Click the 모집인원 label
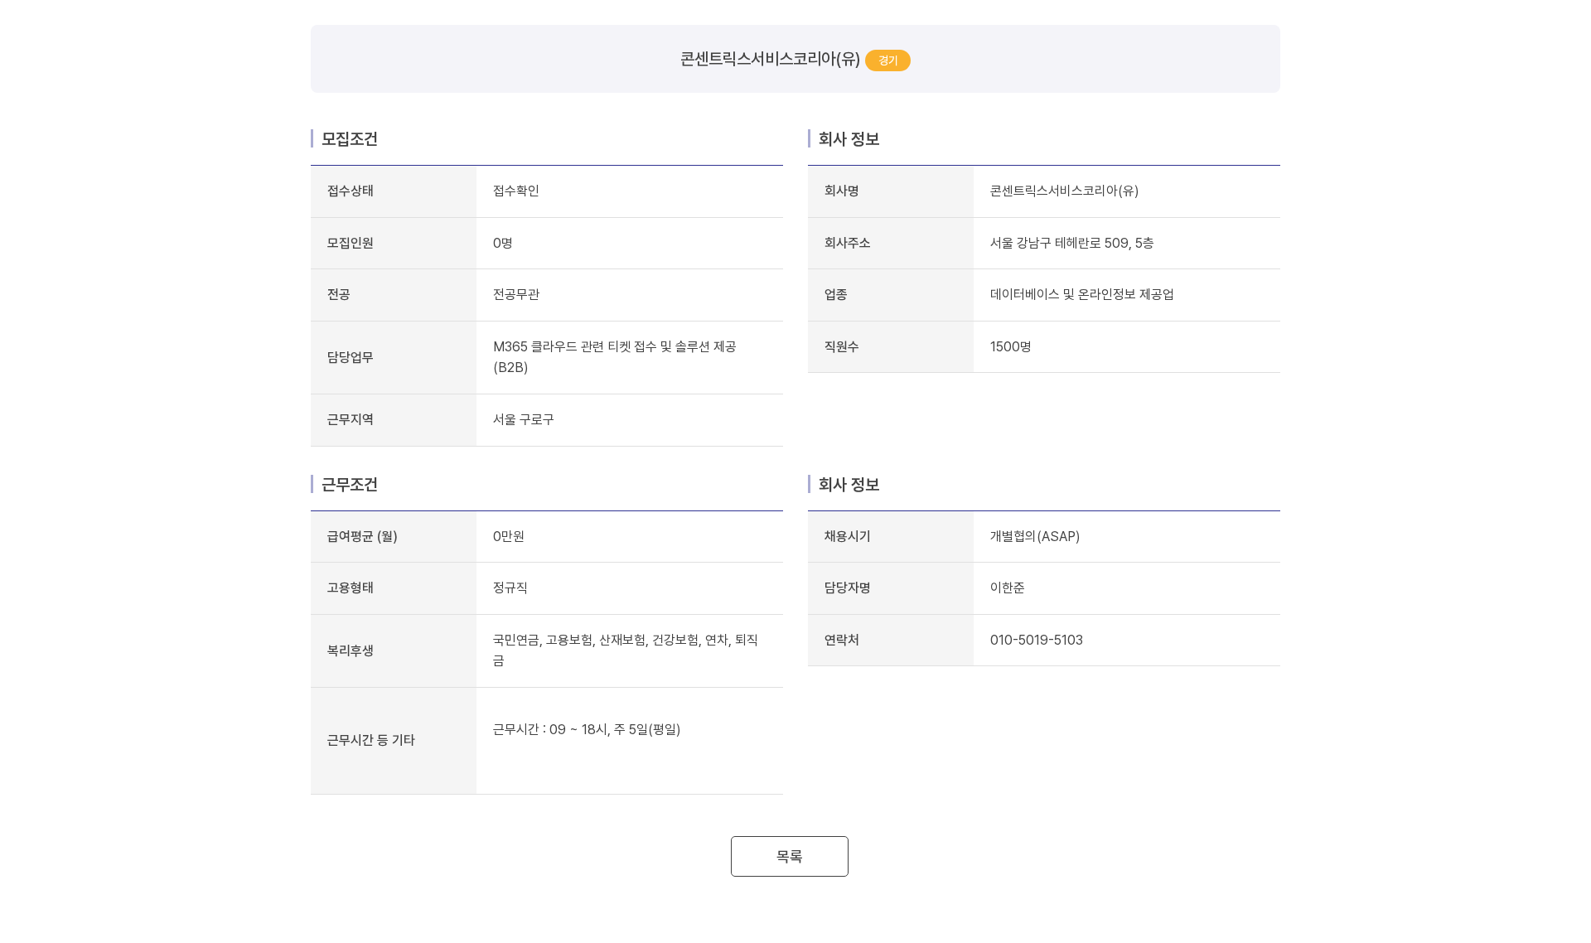 point(351,243)
